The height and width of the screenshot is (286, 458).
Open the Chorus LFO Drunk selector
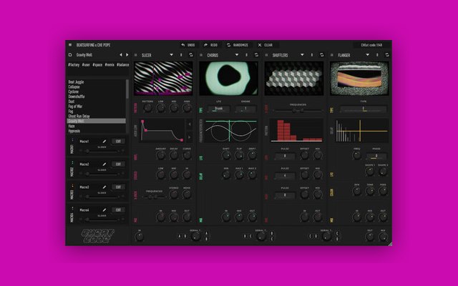tap(218, 109)
